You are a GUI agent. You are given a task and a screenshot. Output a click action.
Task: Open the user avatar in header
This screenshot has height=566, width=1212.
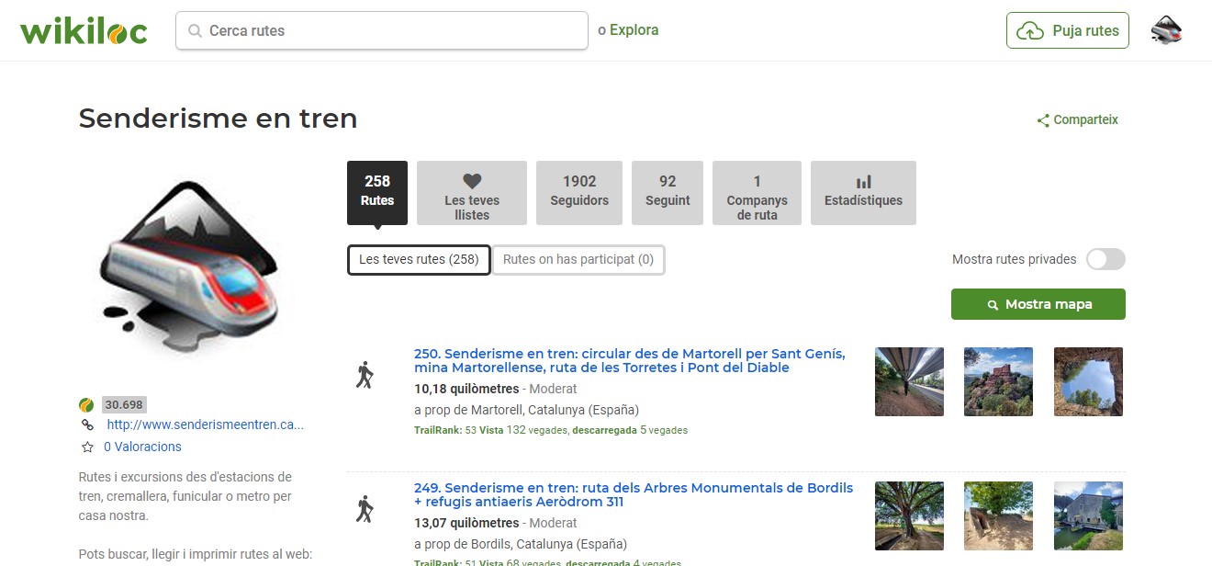1165,30
